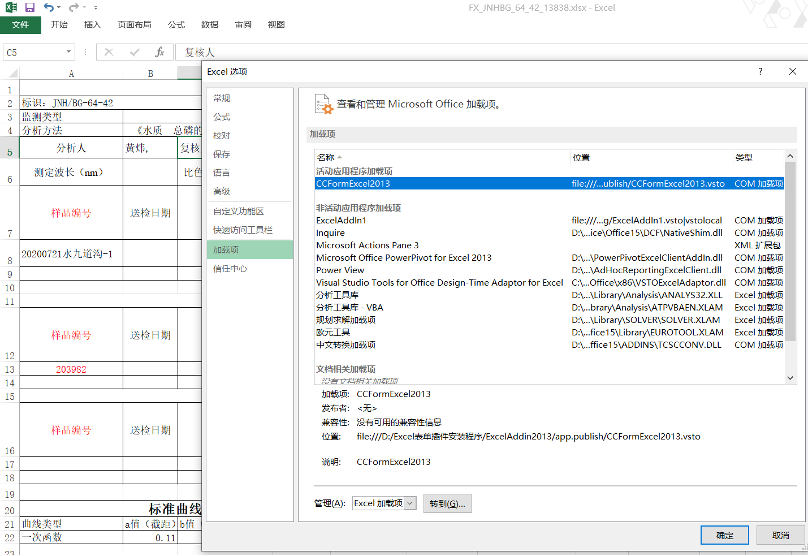Click the 位置 column header

tap(651, 157)
